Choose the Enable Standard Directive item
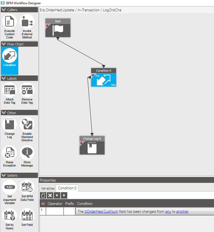The height and width of the screenshot is (232, 214). coord(27,129)
